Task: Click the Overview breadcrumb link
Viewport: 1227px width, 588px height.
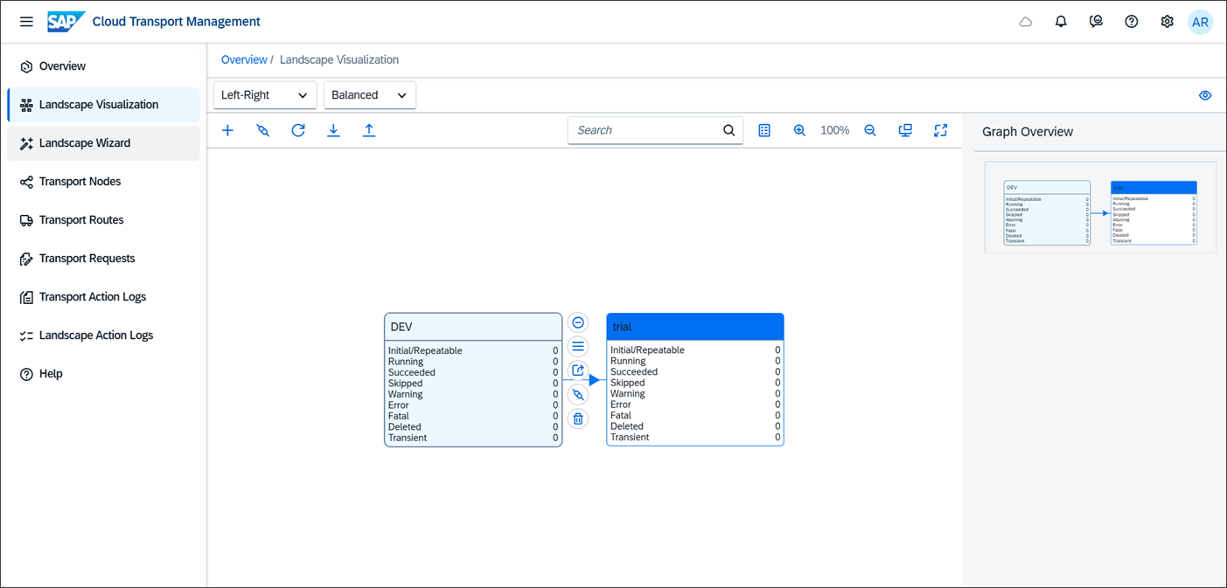Action: 244,59
